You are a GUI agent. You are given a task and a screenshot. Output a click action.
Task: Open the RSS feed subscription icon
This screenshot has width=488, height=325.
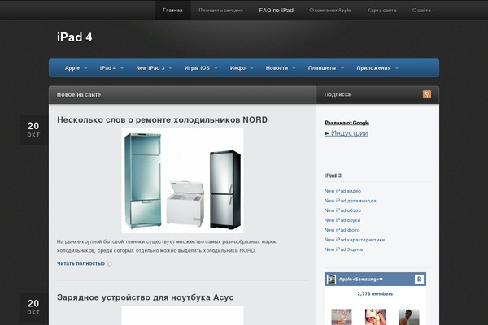coord(427,94)
